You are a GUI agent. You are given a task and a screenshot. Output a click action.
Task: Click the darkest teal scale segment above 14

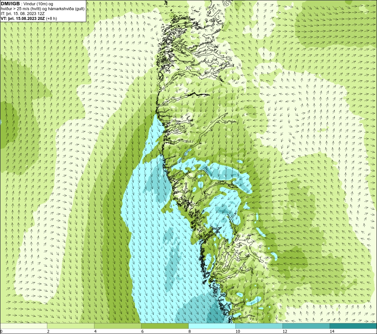354,326
